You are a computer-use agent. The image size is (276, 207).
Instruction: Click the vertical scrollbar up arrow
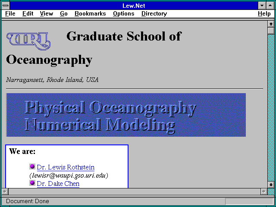click(271, 24)
